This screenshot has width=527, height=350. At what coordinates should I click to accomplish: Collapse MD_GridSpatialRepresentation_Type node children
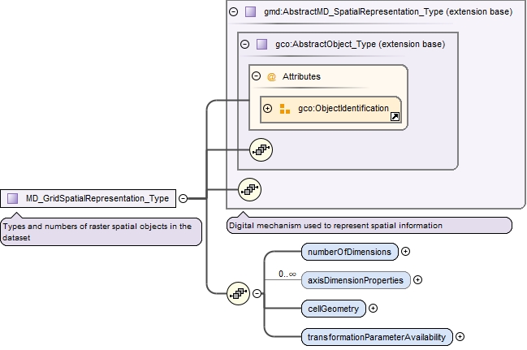(x=183, y=198)
